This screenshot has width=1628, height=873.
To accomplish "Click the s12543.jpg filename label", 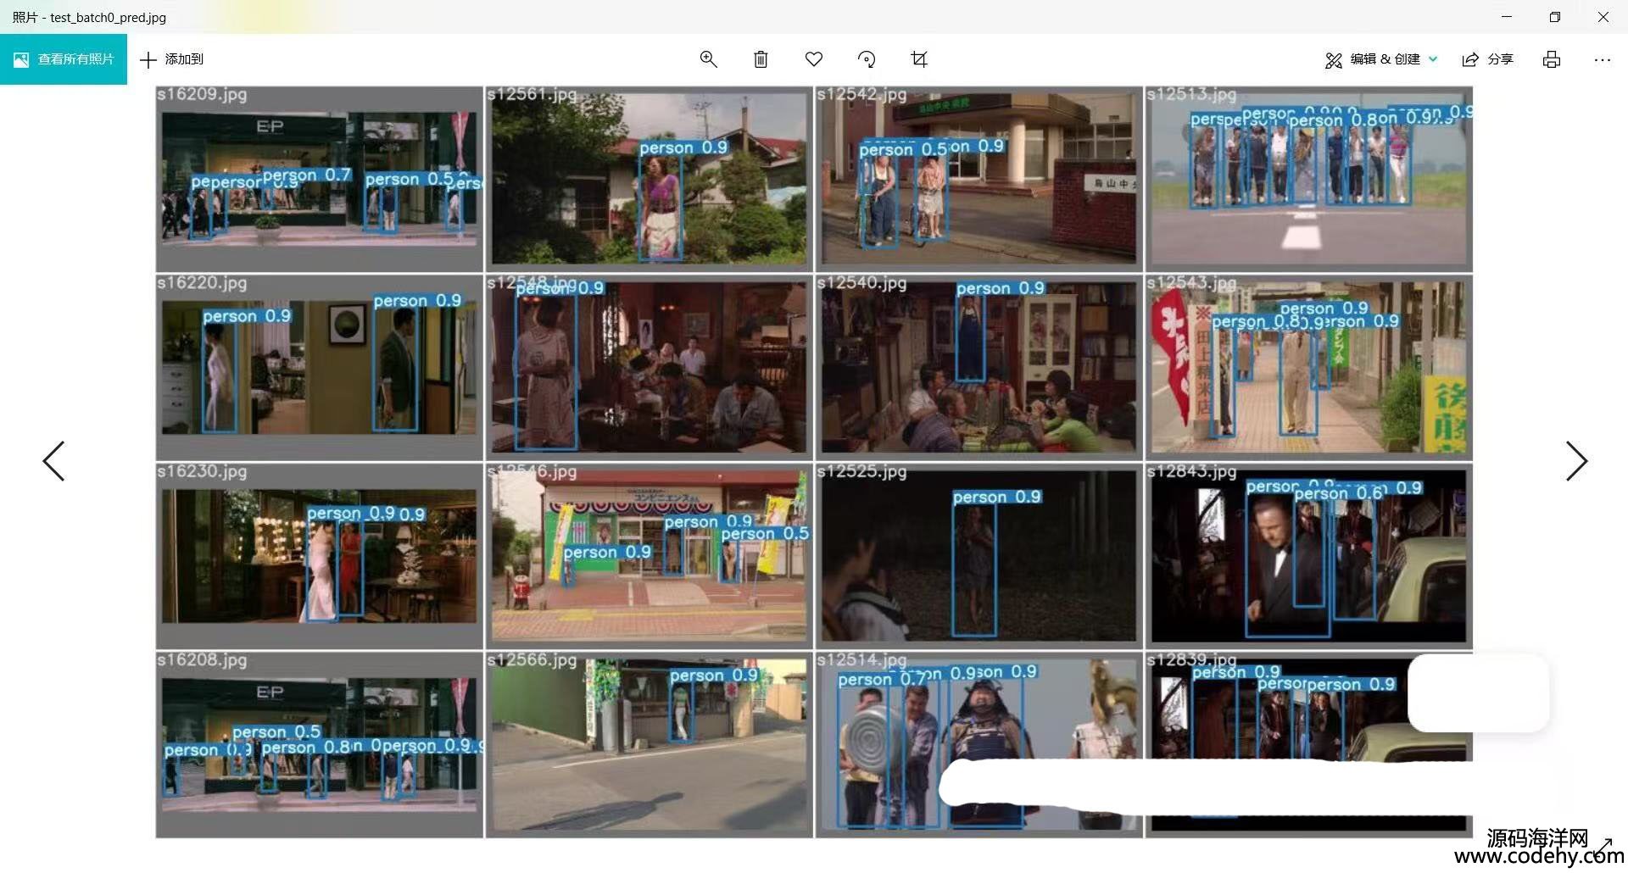I will (x=1191, y=283).
